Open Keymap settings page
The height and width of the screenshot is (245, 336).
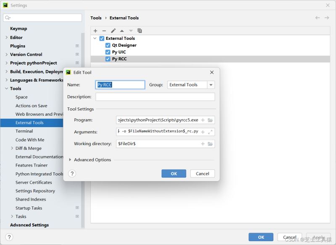pyautogui.click(x=18, y=29)
